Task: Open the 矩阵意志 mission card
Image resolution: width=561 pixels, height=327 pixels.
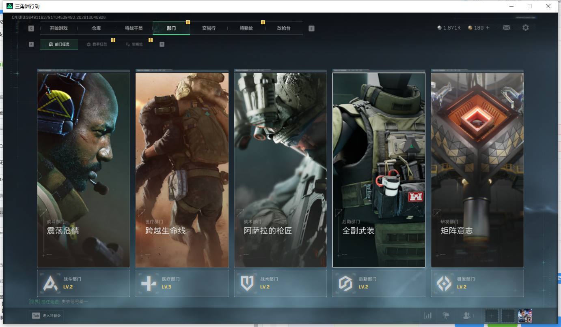Action: coord(477,170)
